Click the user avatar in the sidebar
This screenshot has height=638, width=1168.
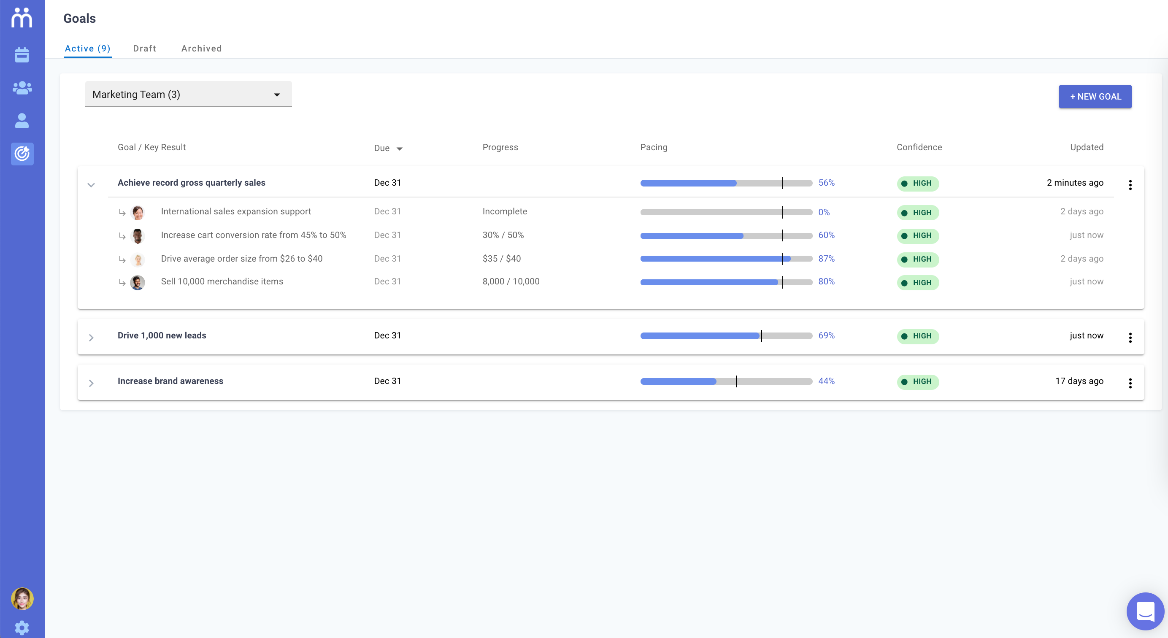coord(22,599)
